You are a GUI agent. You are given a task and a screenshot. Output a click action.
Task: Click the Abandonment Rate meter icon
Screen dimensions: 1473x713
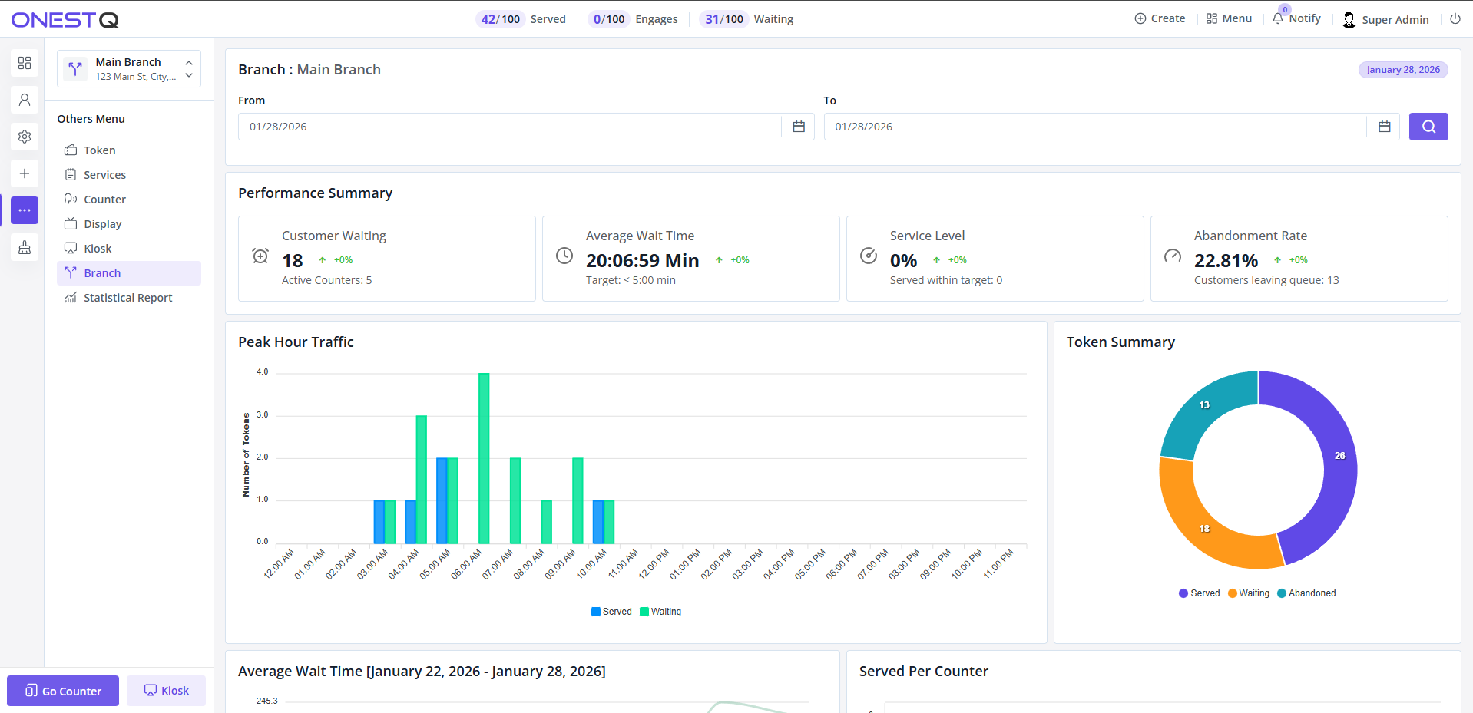pyautogui.click(x=1173, y=256)
